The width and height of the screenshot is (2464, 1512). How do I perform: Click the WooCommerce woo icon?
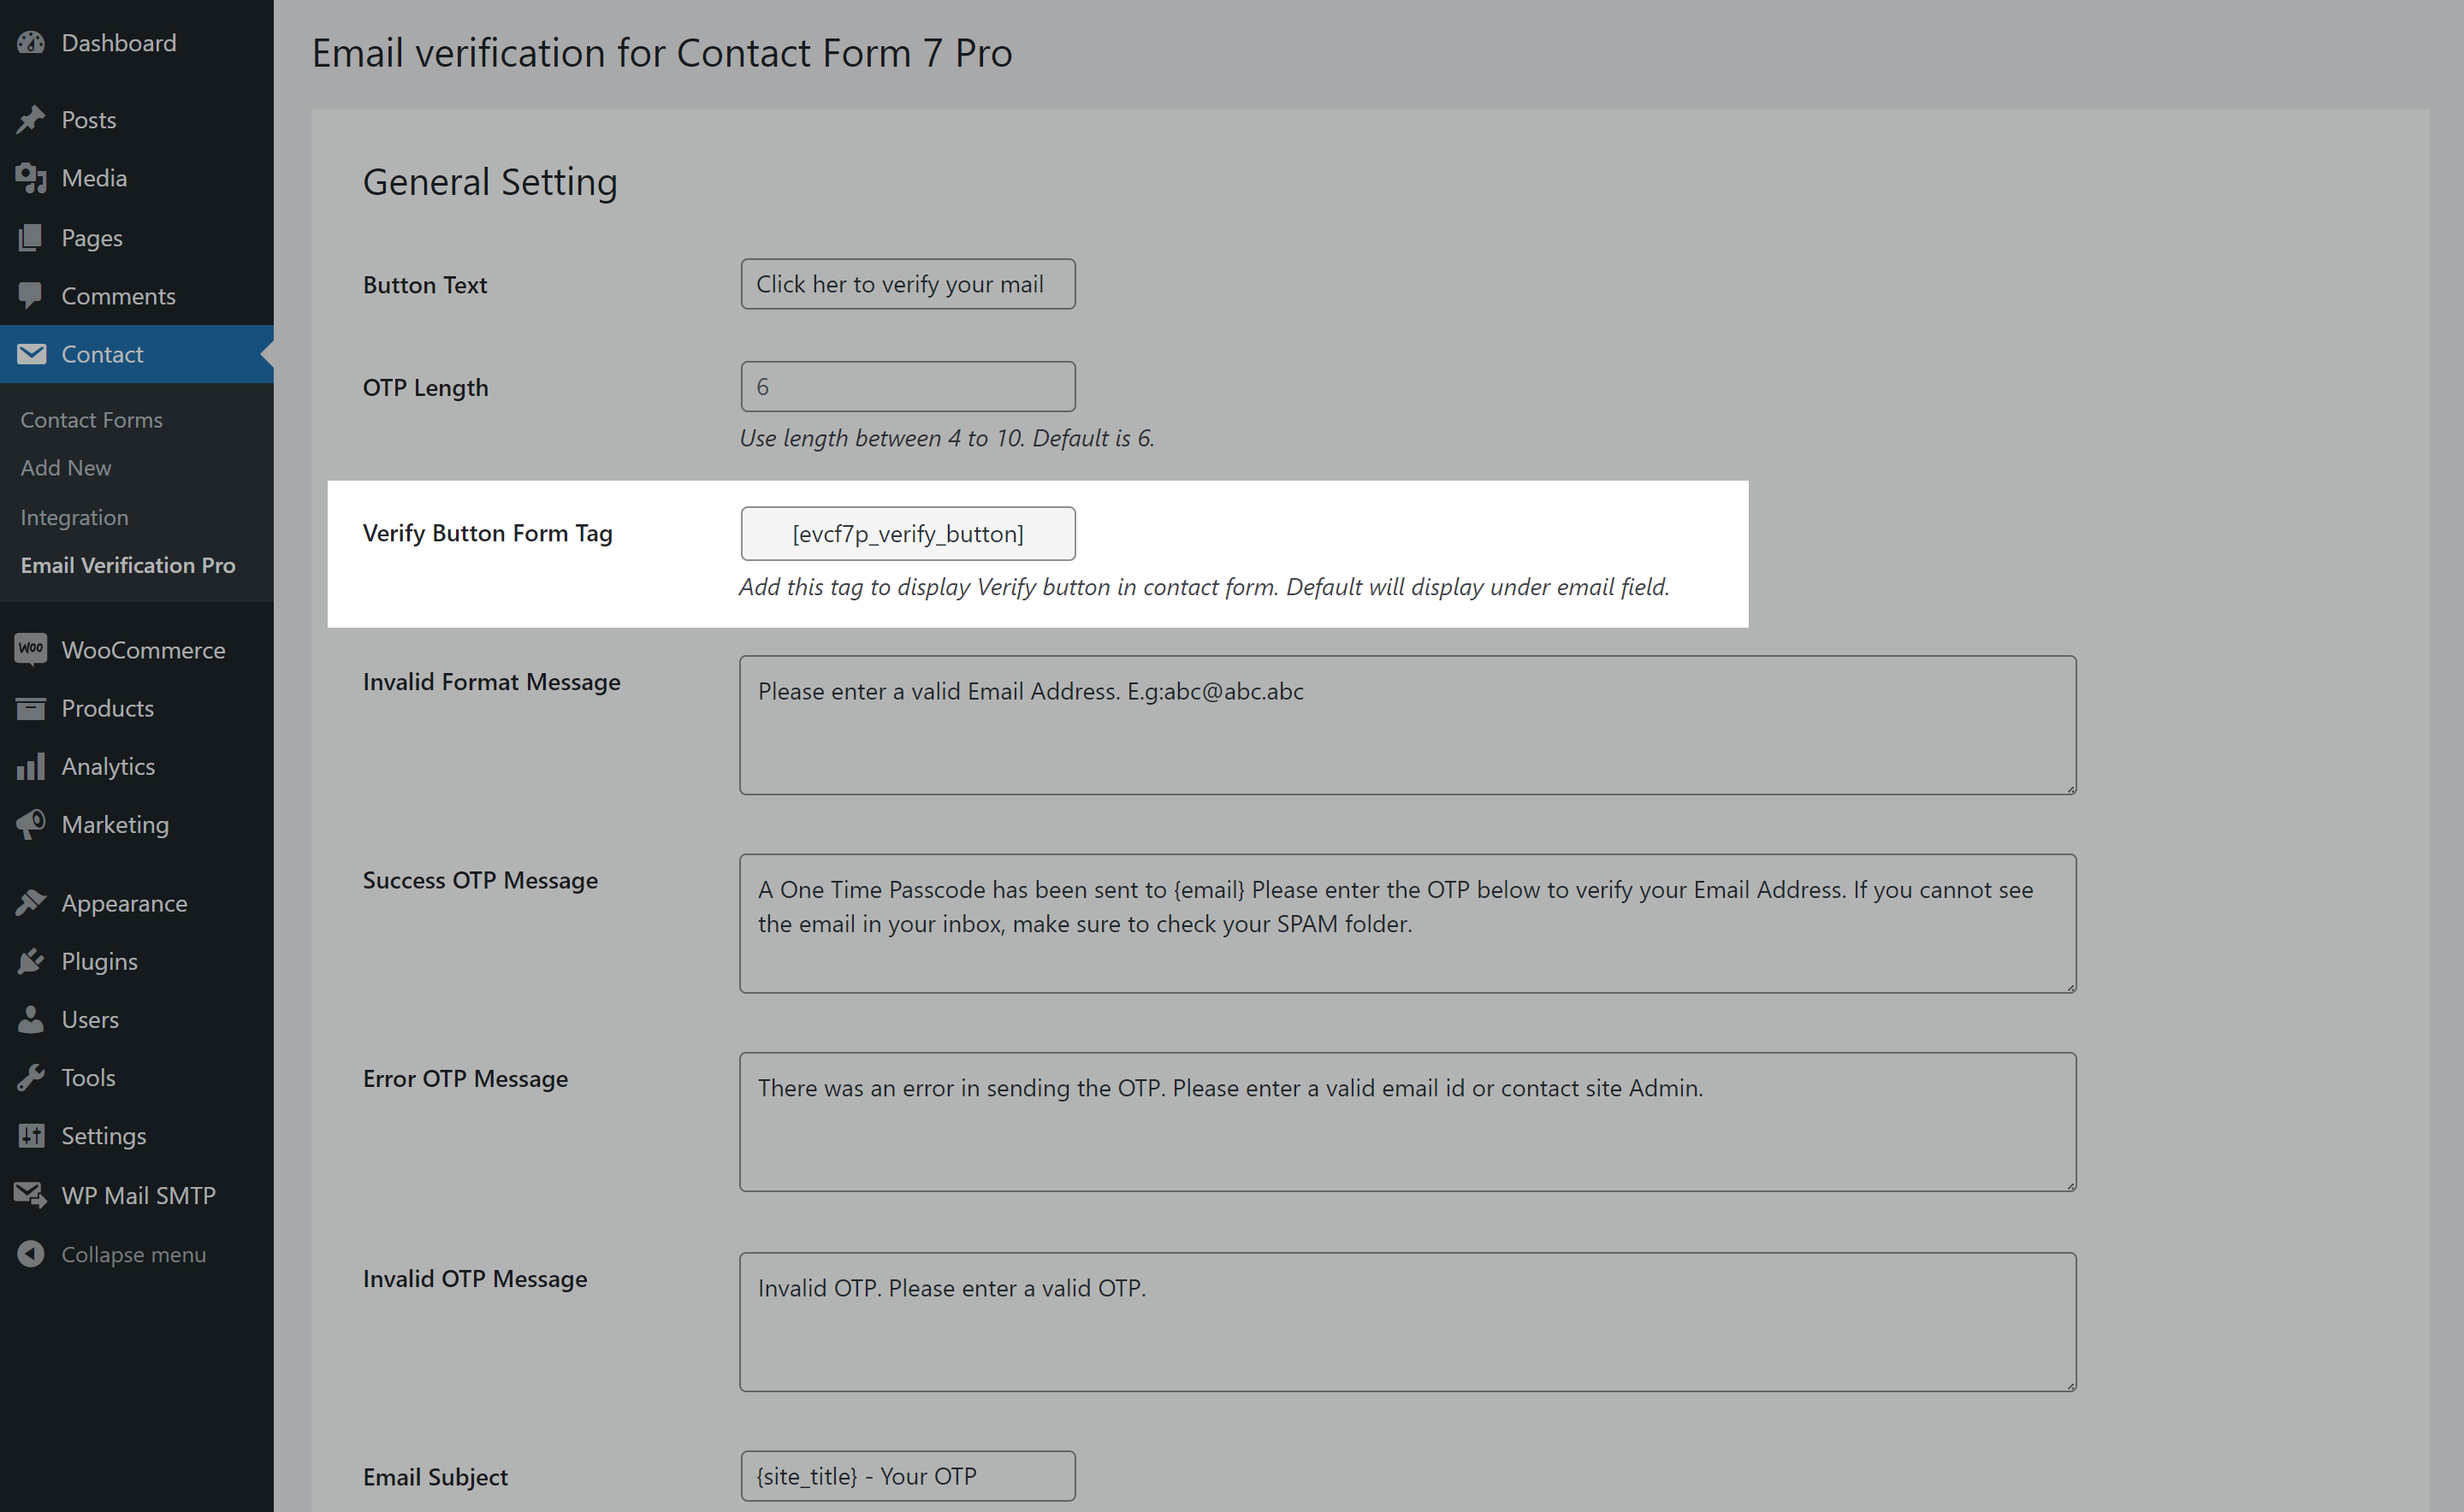[x=31, y=650]
